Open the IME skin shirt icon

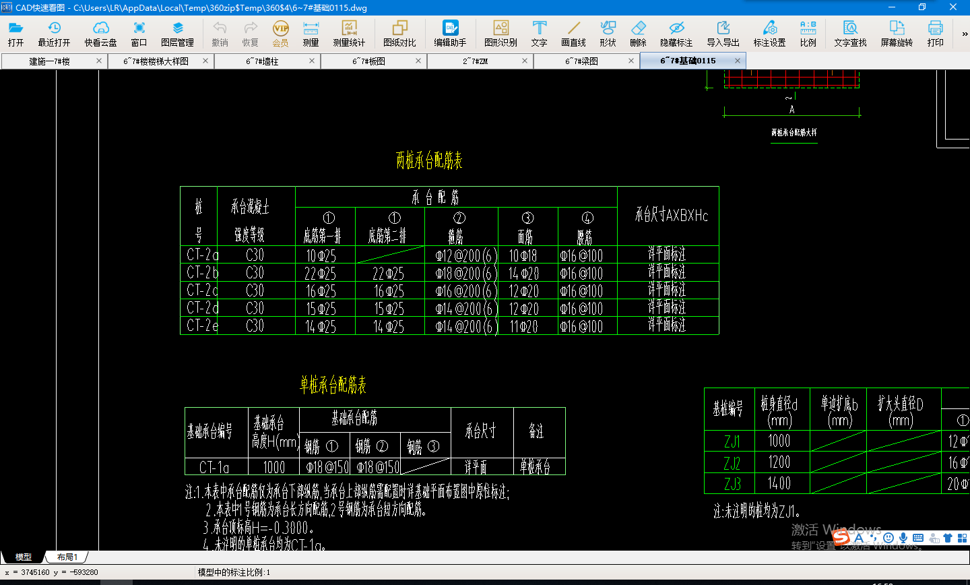[x=948, y=538]
